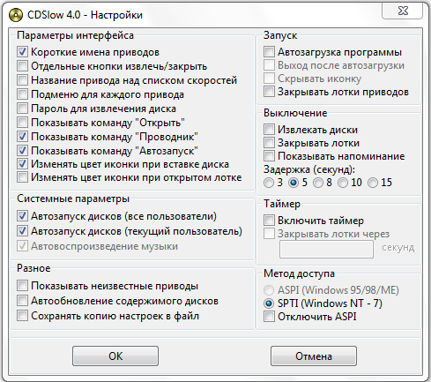Check Закрывать лотки under Выключение
431x382 pixels.
tap(269, 143)
